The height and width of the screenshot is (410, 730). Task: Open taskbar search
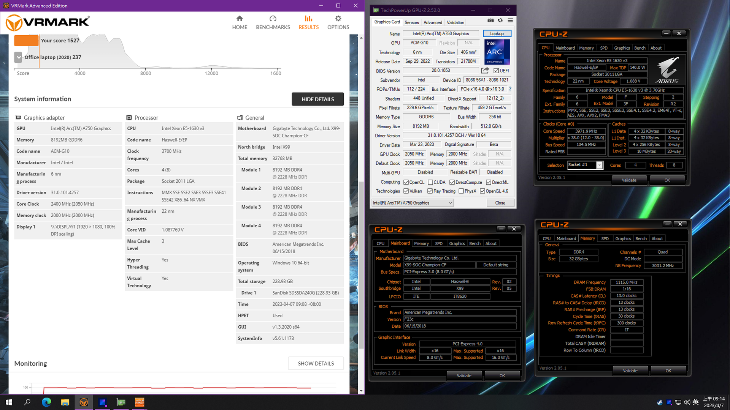27,402
